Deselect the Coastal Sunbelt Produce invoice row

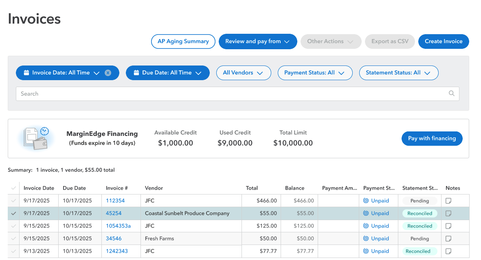coord(13,213)
